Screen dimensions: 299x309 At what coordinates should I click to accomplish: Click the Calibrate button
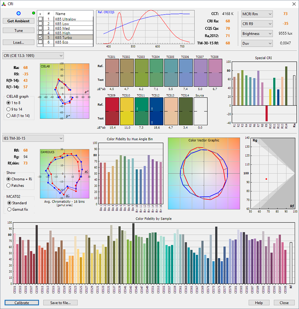tap(22, 303)
